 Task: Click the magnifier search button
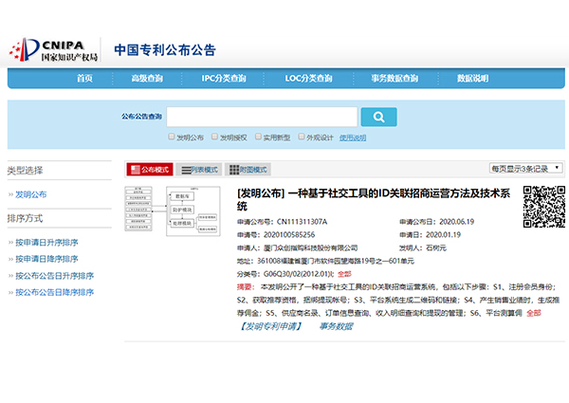click(378, 117)
